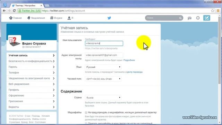The image size is (222, 125).
Task: Click the О рекламе footer link
Action: [15, 122]
